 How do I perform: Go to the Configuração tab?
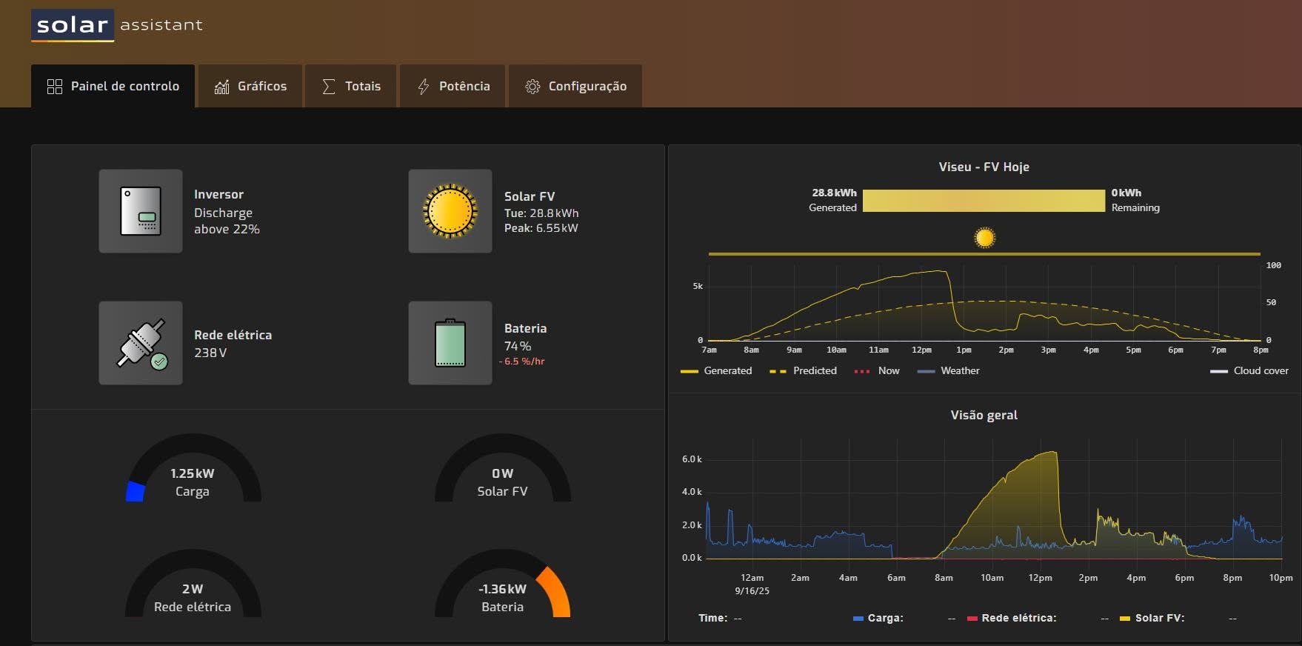tap(575, 86)
